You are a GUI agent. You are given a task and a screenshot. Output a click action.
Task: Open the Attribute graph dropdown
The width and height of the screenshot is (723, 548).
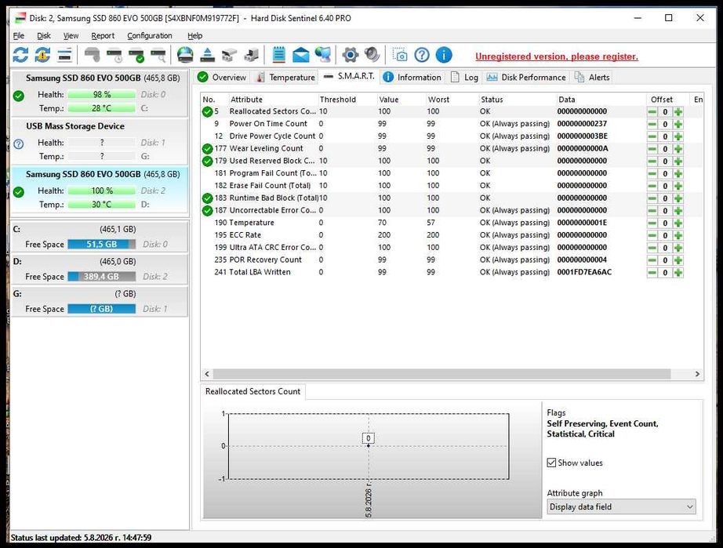[620, 507]
